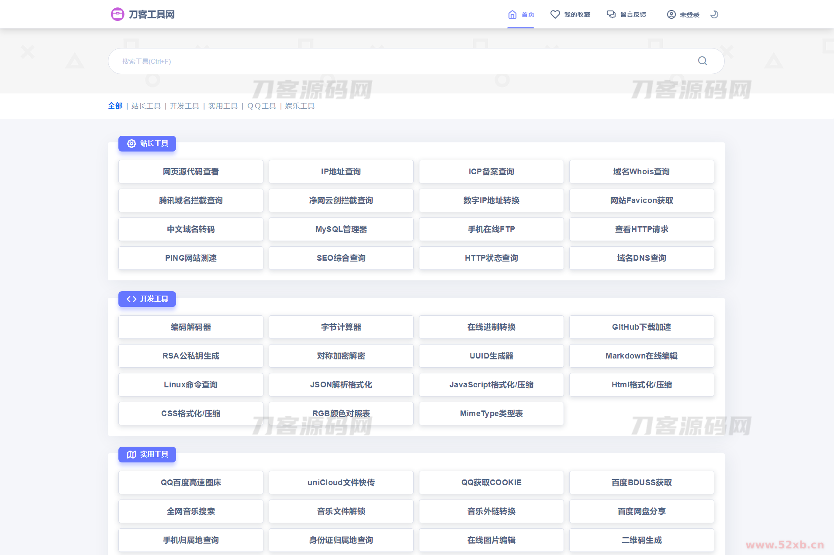The width and height of the screenshot is (834, 555).
Task: Launch the GitHub下载加速 tool
Action: coord(641,327)
